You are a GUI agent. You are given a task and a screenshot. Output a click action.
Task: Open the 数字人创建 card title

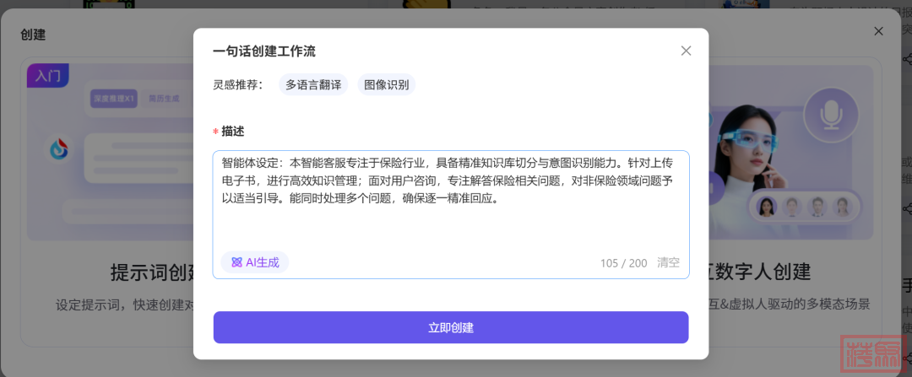[x=760, y=272]
